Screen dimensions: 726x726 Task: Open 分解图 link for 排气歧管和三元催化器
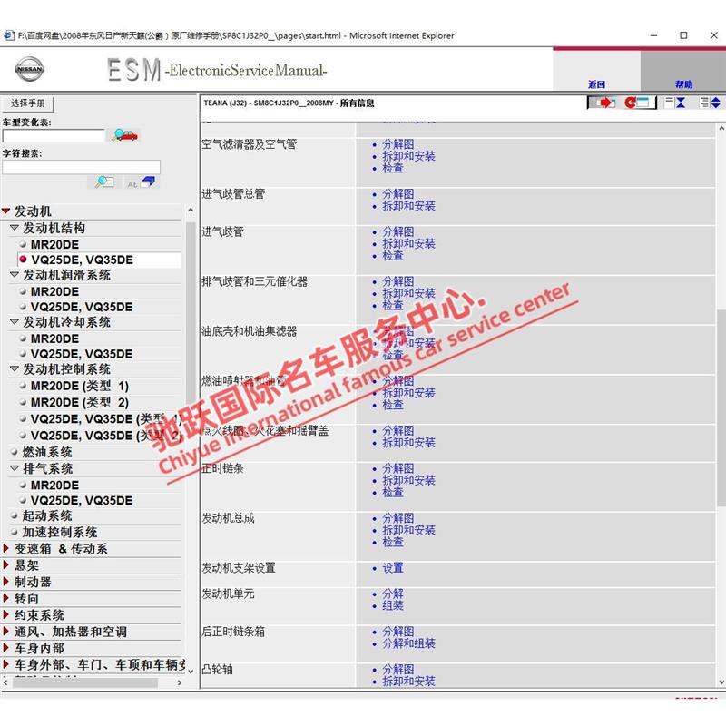[x=398, y=281]
